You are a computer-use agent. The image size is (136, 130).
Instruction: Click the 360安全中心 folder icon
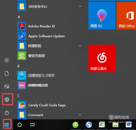pos(22,6)
